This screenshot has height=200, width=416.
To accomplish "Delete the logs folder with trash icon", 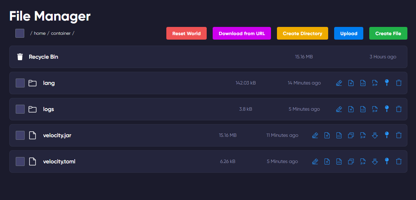I will [x=399, y=109].
